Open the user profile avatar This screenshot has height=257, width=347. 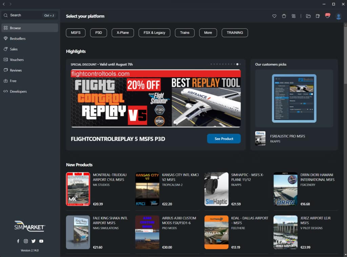click(x=338, y=16)
